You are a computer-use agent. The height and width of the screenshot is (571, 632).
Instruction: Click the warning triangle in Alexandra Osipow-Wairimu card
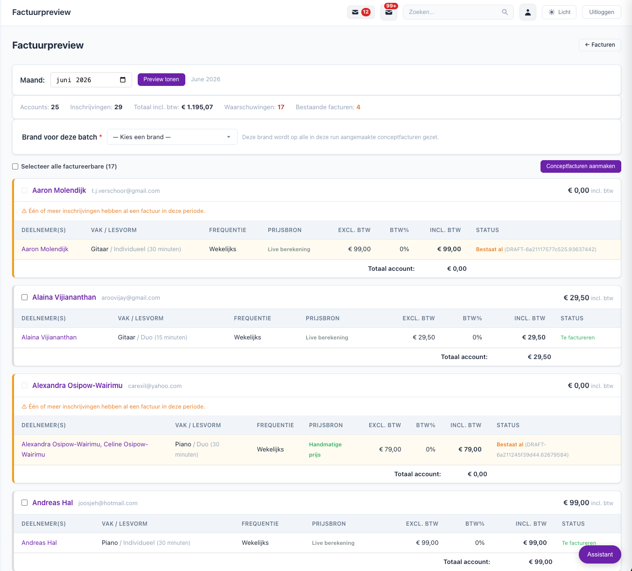(x=24, y=407)
